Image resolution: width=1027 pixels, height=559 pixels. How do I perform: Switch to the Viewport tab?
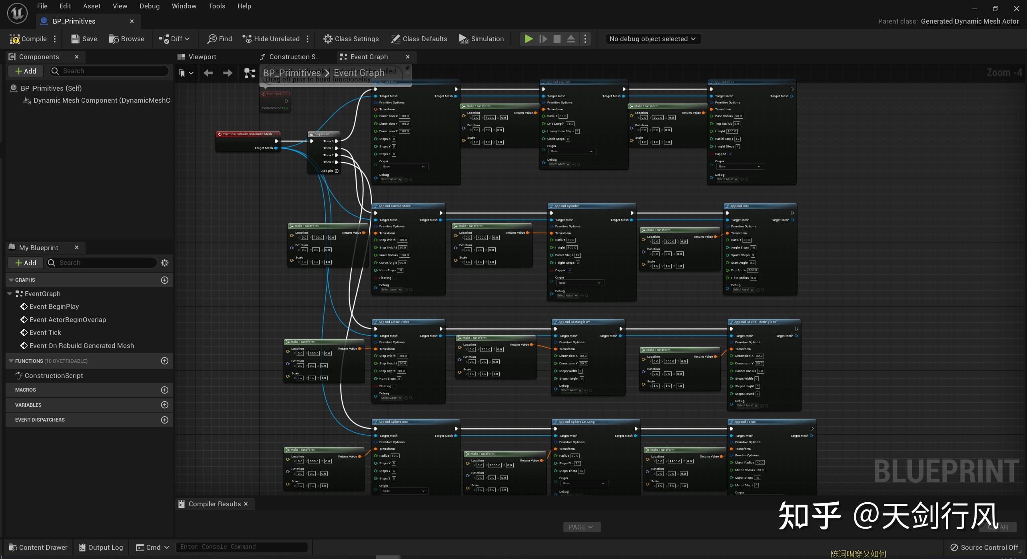(x=202, y=57)
